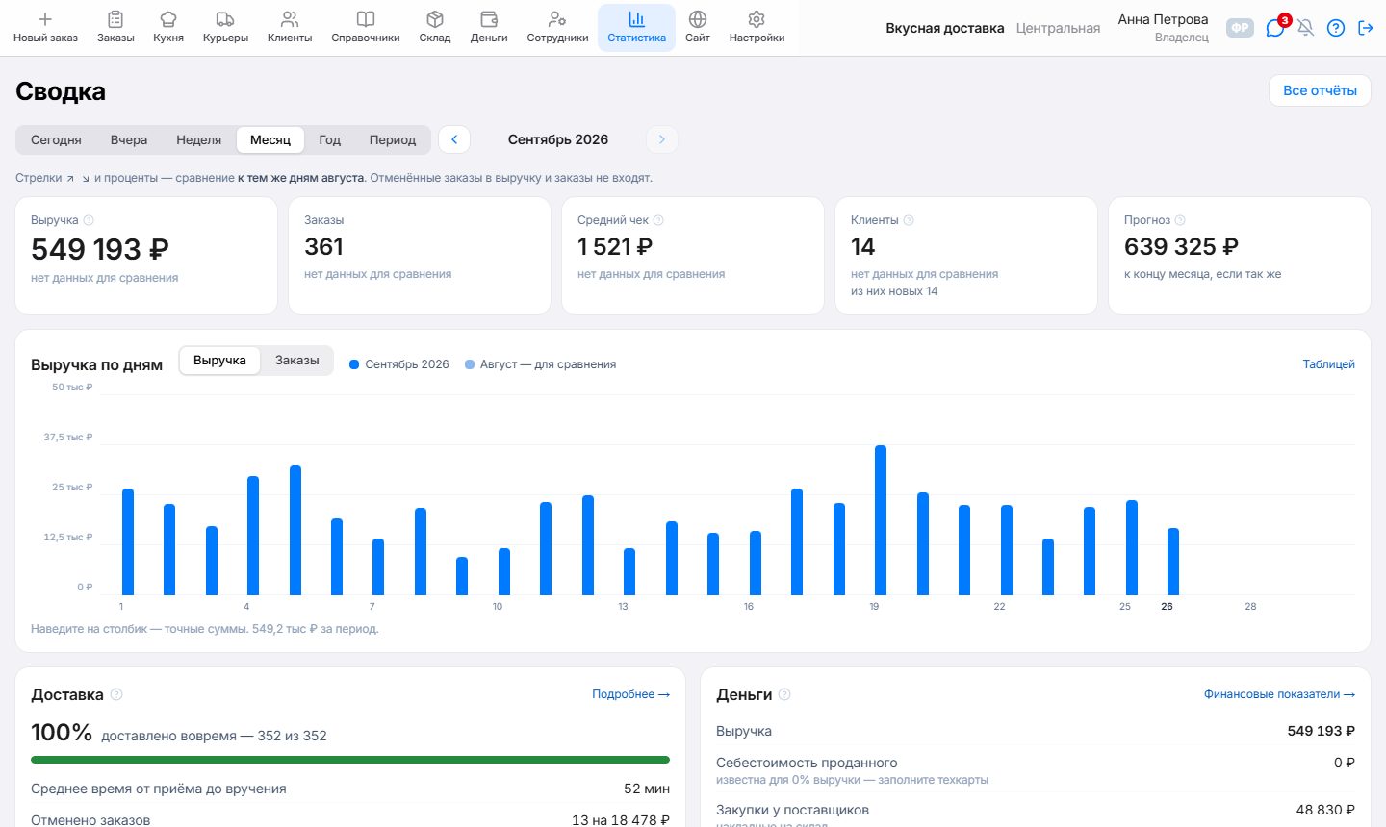Show info tooltip next to Клиенты
The height and width of the screenshot is (827, 1386).
pyautogui.click(x=909, y=220)
